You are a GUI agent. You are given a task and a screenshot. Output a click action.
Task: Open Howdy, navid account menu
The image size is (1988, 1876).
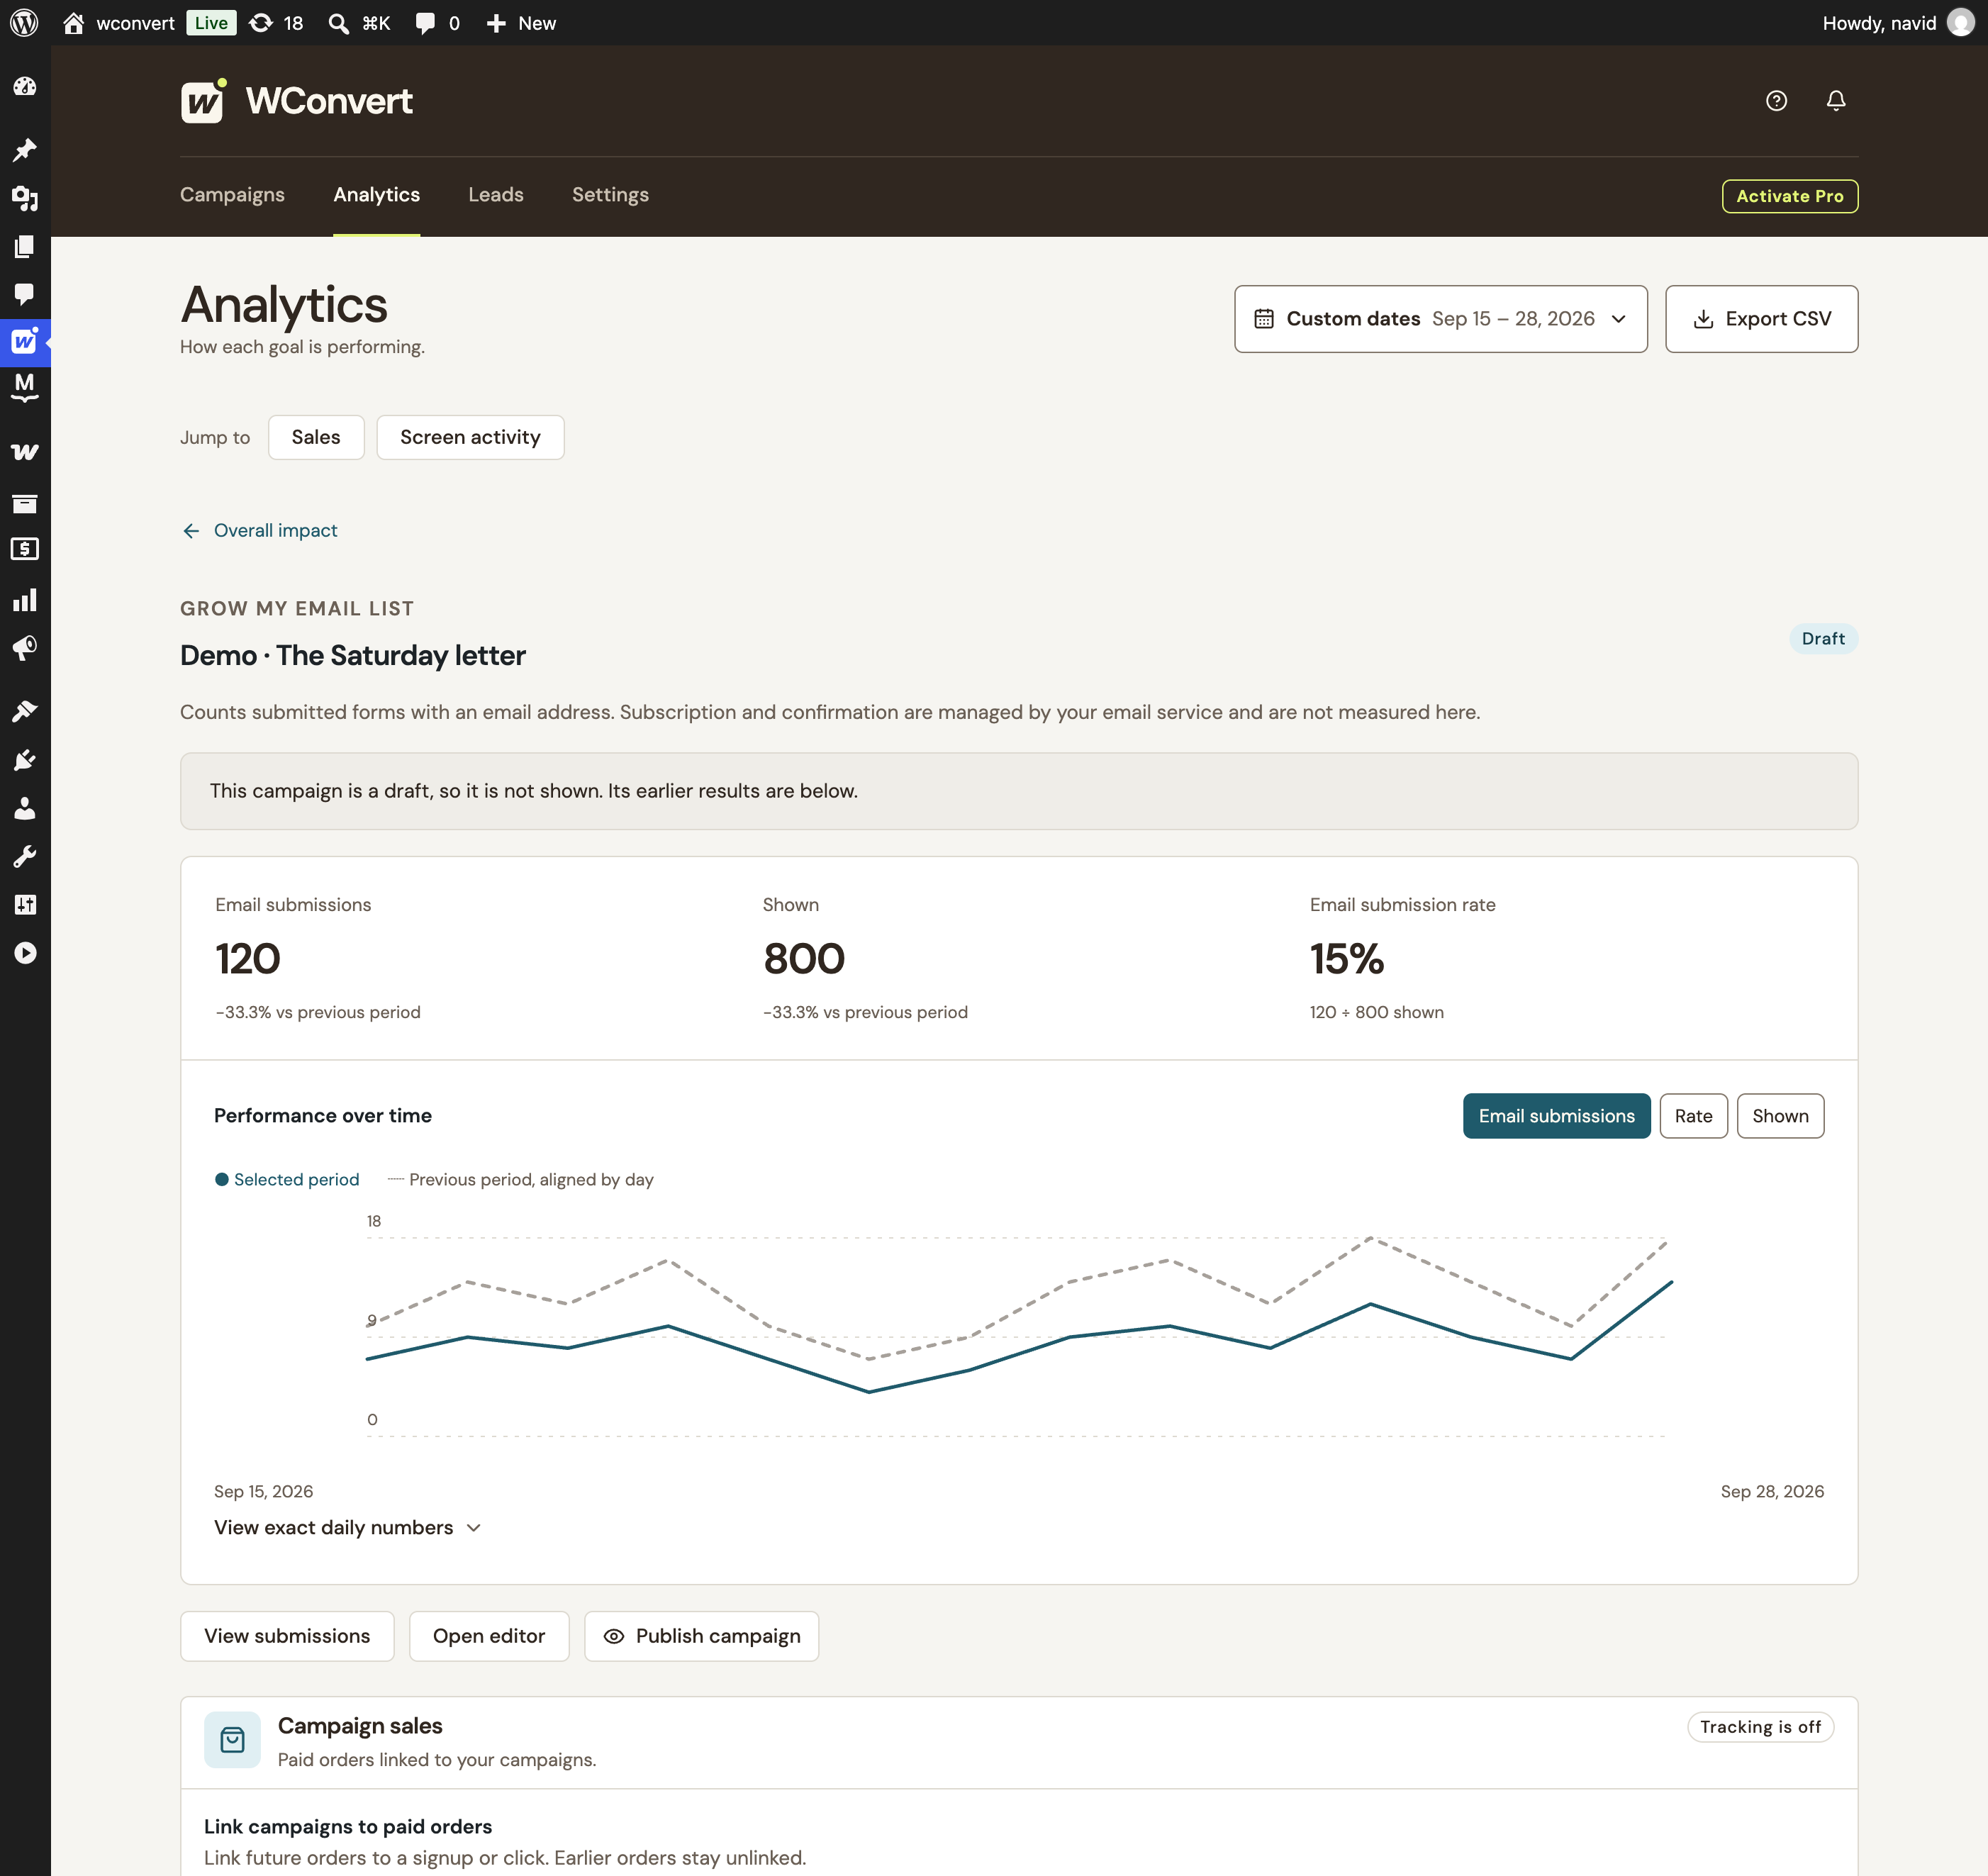click(x=1897, y=23)
